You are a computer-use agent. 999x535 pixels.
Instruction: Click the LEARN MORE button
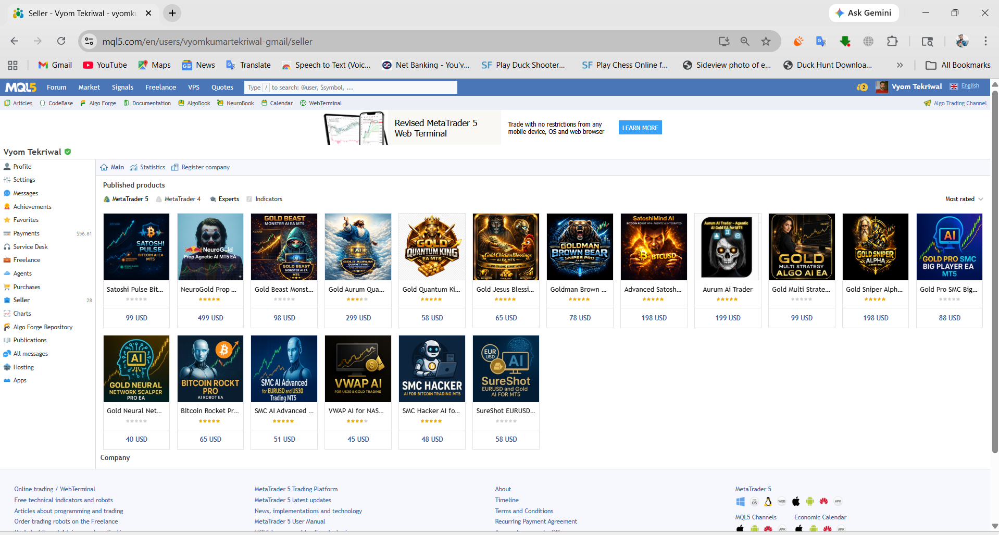640,128
